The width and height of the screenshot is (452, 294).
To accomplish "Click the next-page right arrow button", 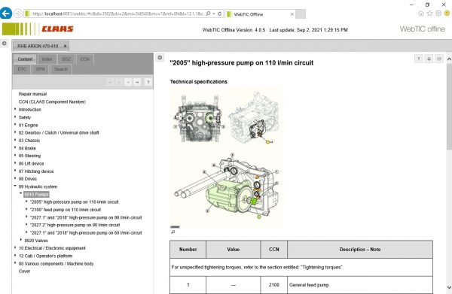I will point(128,82).
